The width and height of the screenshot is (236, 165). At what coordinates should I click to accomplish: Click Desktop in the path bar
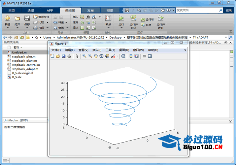116,37
